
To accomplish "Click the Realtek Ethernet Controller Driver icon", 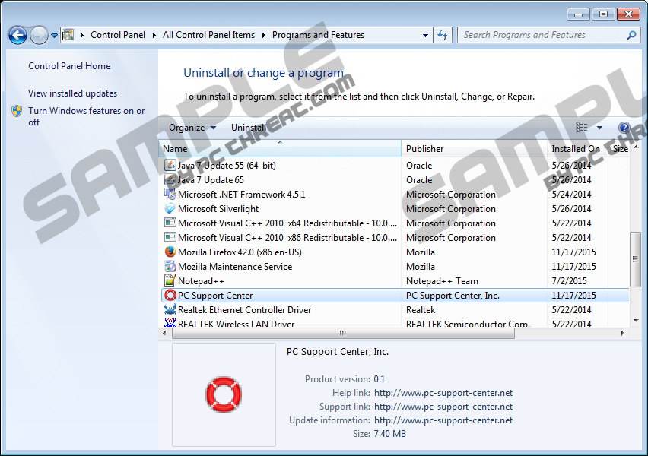I will 170,310.
